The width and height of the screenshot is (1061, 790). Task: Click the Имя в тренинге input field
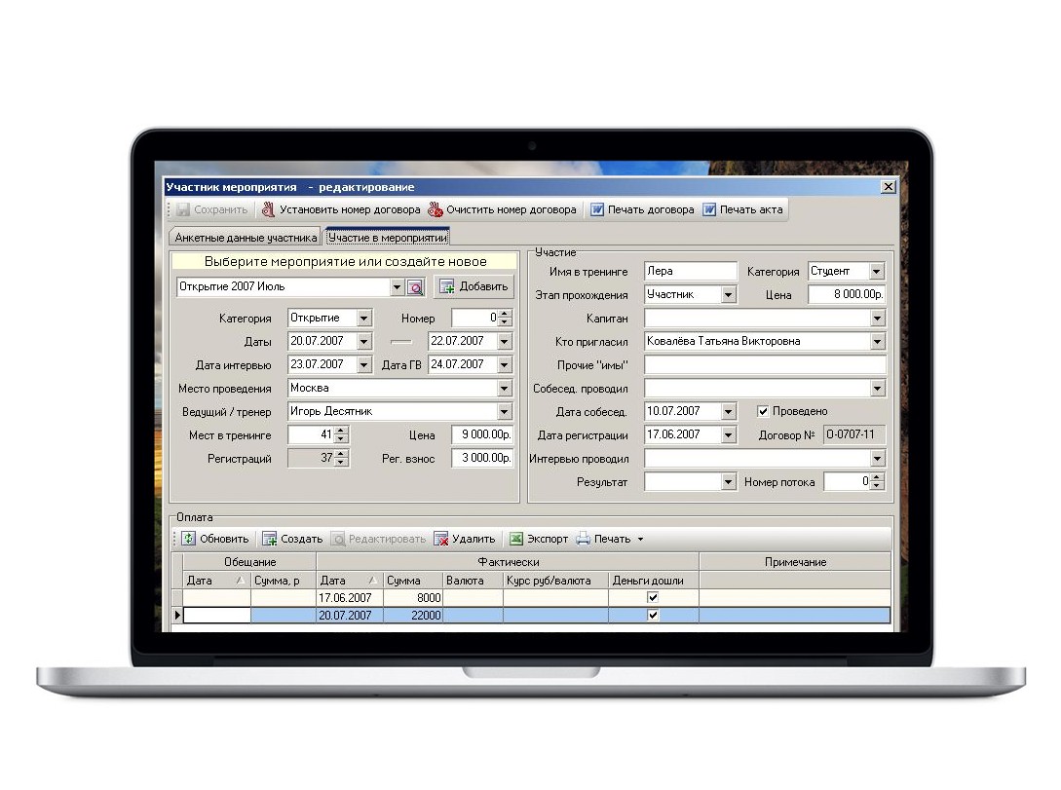tap(690, 271)
